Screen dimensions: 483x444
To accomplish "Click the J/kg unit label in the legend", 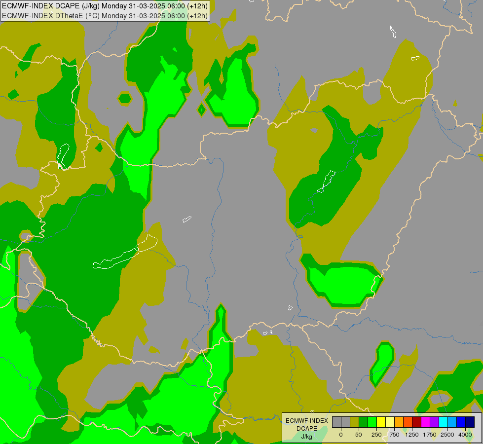I will coord(307,437).
